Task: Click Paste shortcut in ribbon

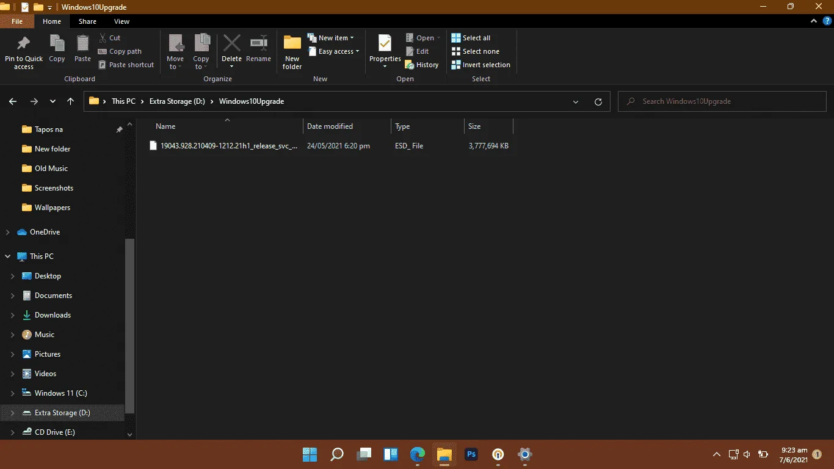Action: [126, 65]
